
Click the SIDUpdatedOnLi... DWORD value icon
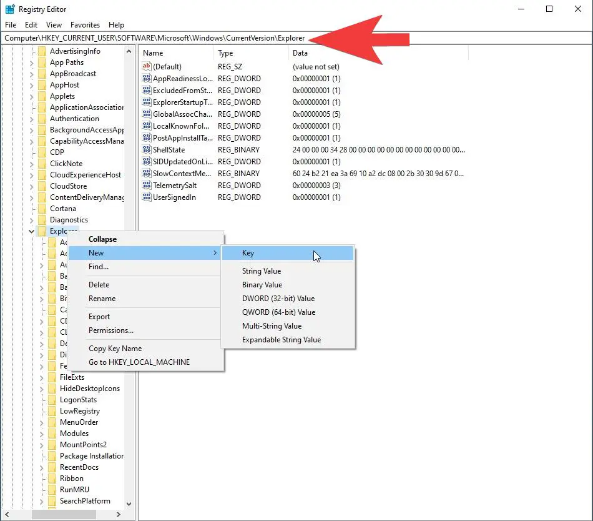(146, 162)
